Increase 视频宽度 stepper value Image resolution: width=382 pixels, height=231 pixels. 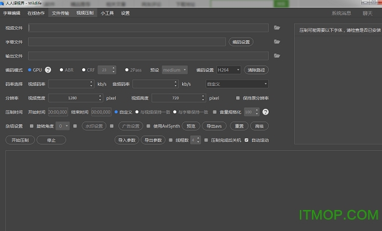click(100, 96)
